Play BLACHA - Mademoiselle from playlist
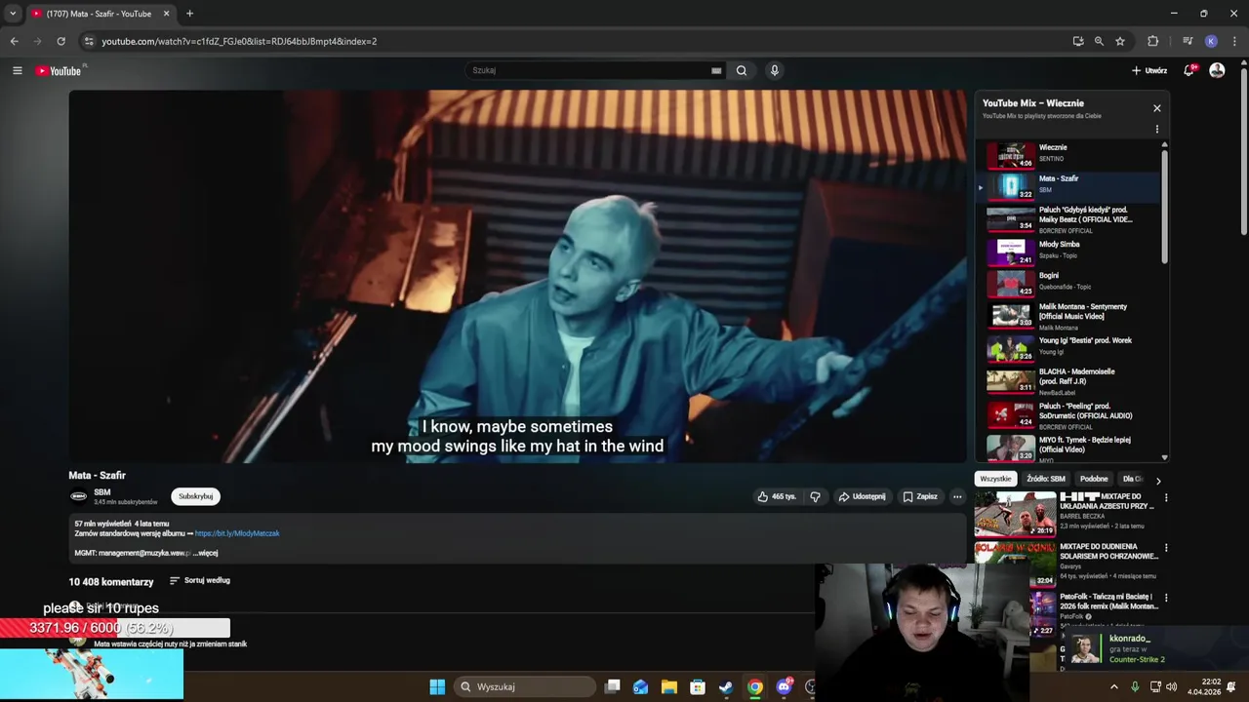 point(1069,380)
